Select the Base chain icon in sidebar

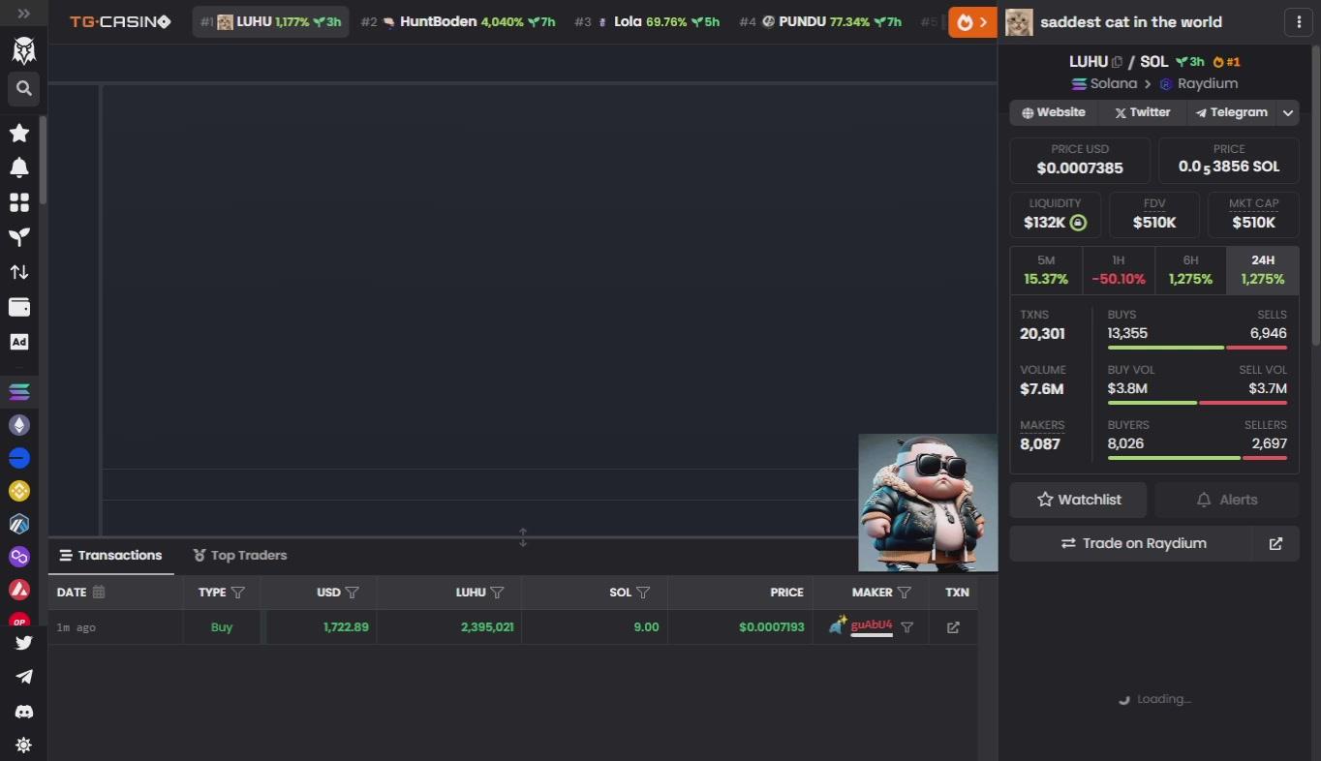[x=19, y=458]
